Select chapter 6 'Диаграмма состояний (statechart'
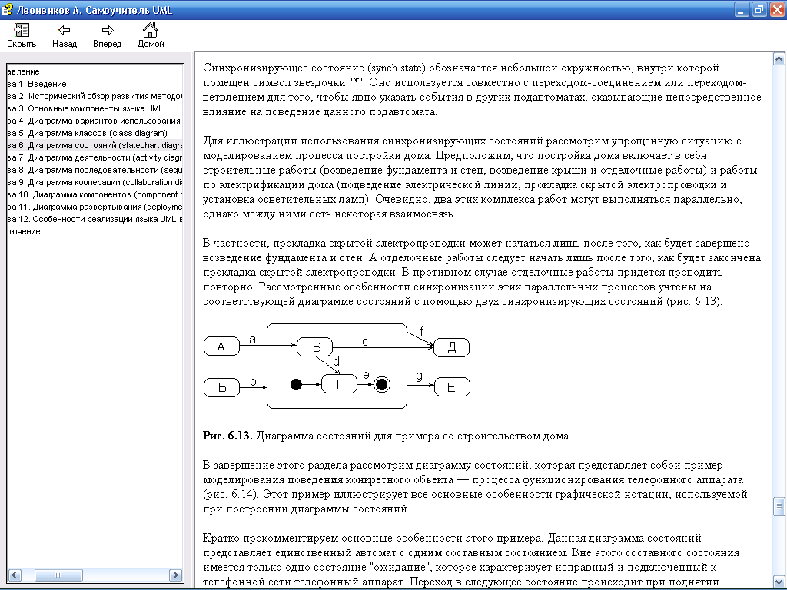Image resolution: width=787 pixels, height=590 pixels. pyautogui.click(x=95, y=145)
